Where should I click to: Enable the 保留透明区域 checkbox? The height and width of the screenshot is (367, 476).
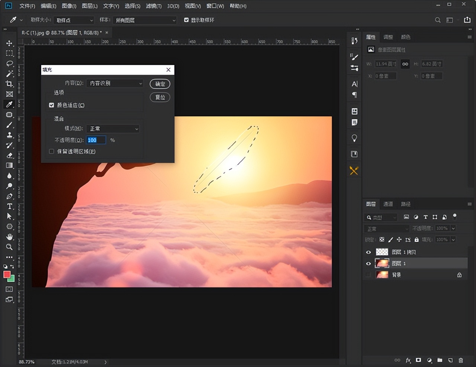pyautogui.click(x=52, y=151)
